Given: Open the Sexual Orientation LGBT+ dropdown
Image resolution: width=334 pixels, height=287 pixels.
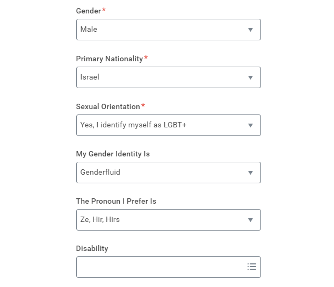Looking at the screenshot, I should click(169, 125).
